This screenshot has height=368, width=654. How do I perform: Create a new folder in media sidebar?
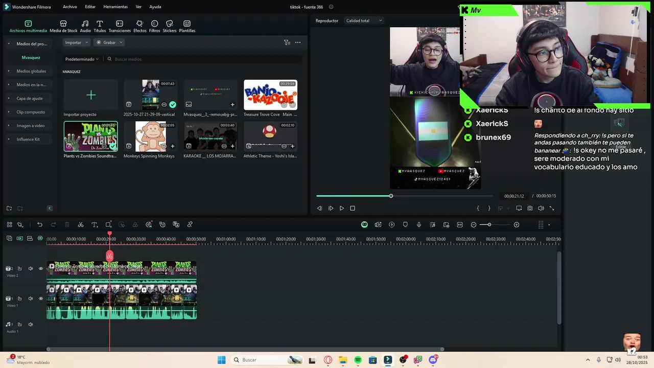(x=9, y=208)
